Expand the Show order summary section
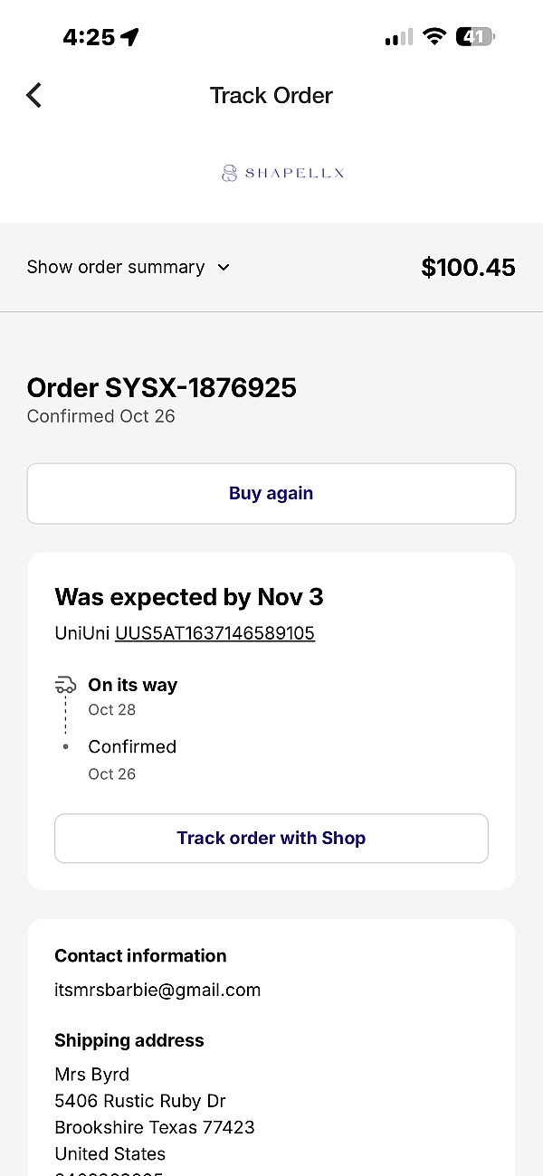Image resolution: width=543 pixels, height=1176 pixels. pos(116,267)
